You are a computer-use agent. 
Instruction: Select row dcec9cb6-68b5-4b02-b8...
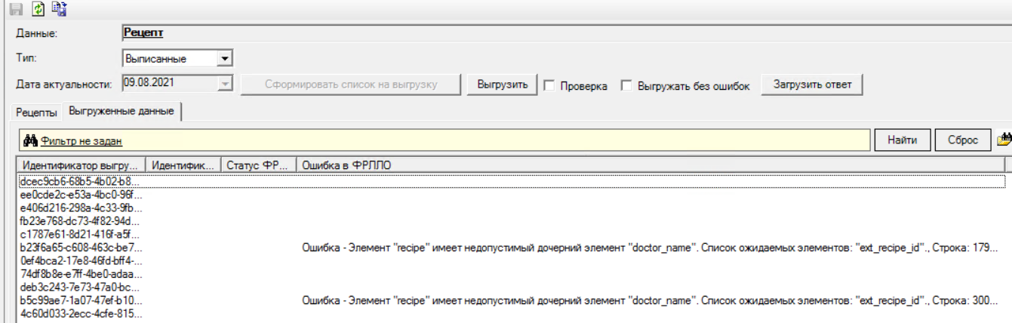pyautogui.click(x=512, y=181)
